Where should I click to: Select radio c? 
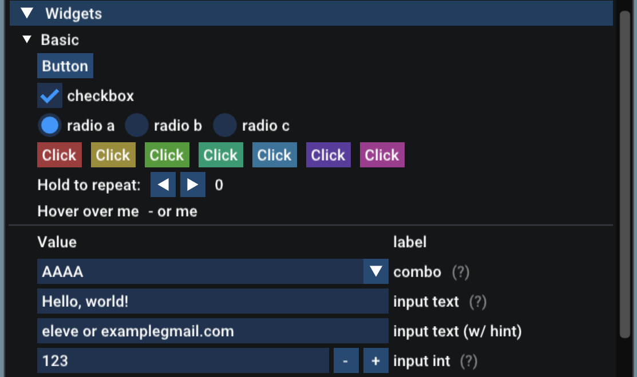(x=224, y=125)
